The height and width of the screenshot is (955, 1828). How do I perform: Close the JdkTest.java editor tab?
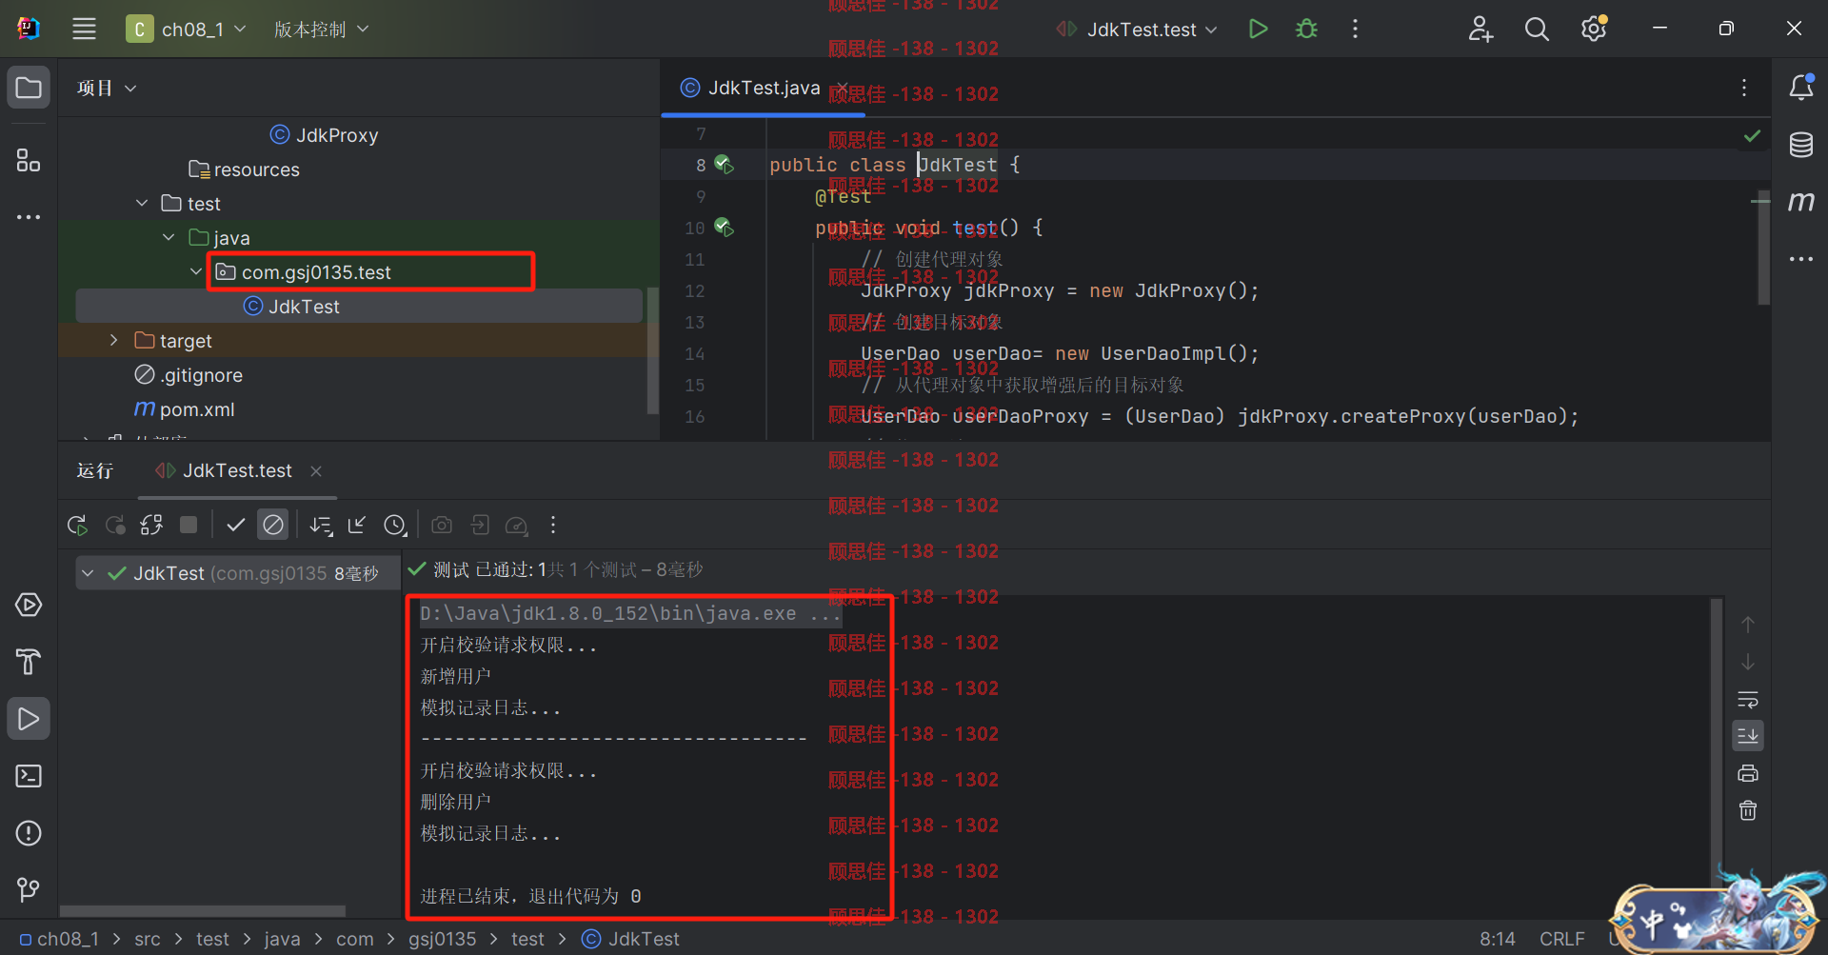point(843,88)
